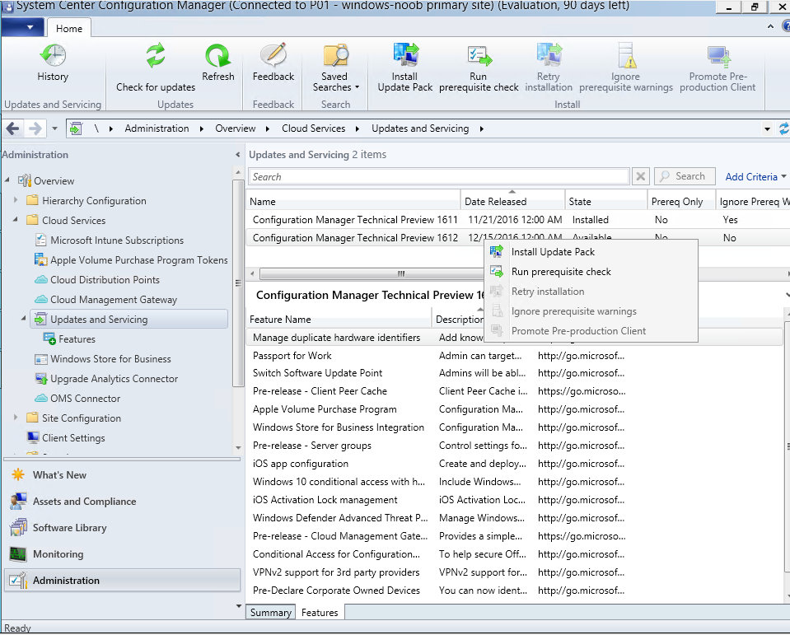Open Windows Store for Business node
Viewport: 790px width, 635px height.
(x=110, y=358)
